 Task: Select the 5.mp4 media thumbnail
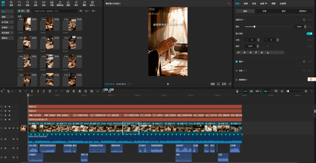[x=50, y=43]
